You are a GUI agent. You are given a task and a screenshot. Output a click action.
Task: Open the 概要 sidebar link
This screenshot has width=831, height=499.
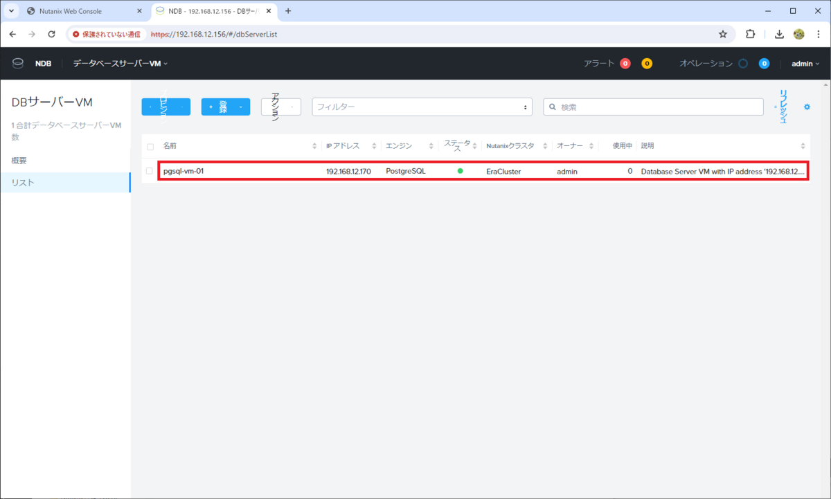[x=21, y=160]
